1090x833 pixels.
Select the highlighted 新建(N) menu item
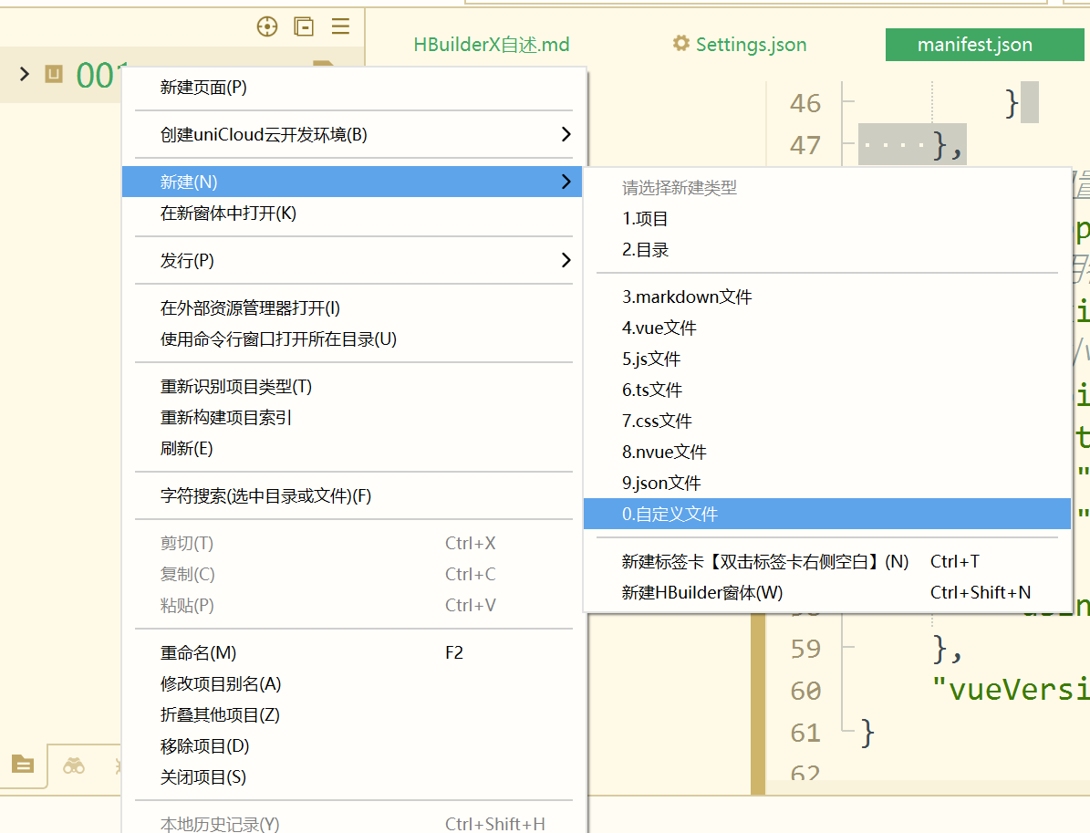[x=352, y=182]
